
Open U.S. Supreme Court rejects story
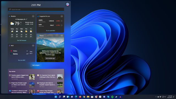48,76
